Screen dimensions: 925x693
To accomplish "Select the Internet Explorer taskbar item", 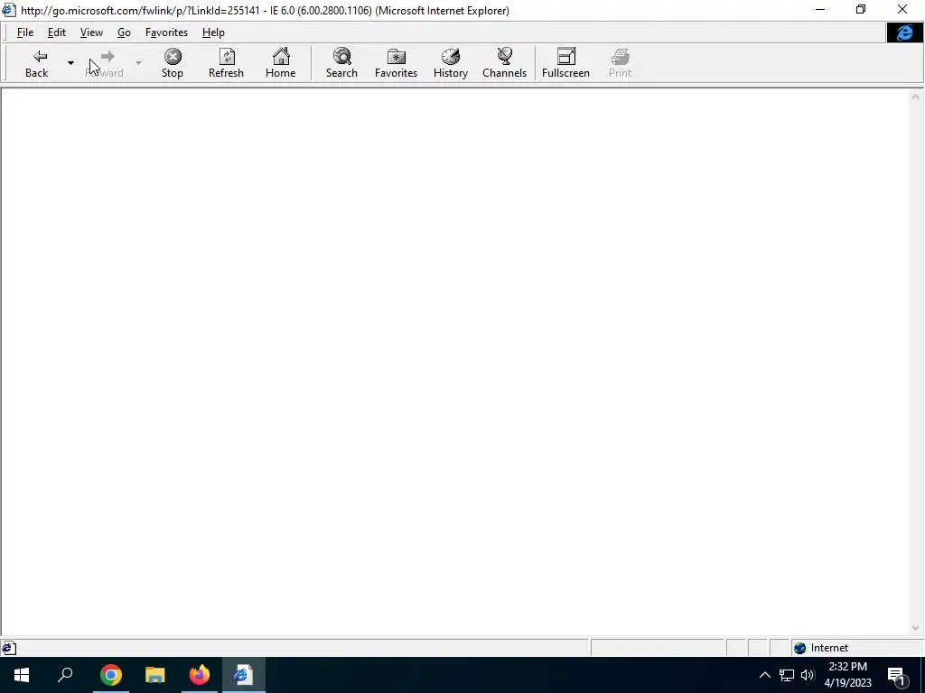I will [x=243, y=675].
